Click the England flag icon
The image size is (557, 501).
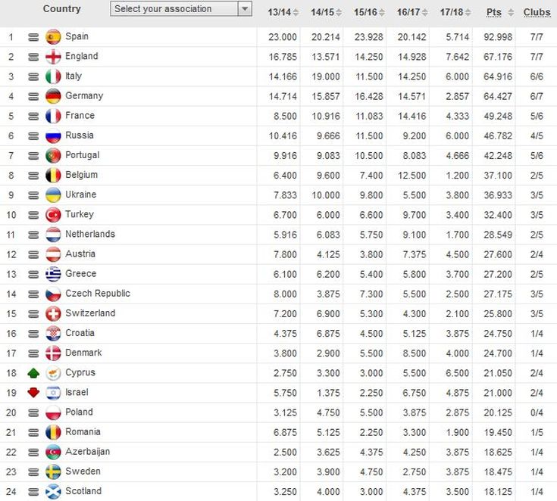53,57
